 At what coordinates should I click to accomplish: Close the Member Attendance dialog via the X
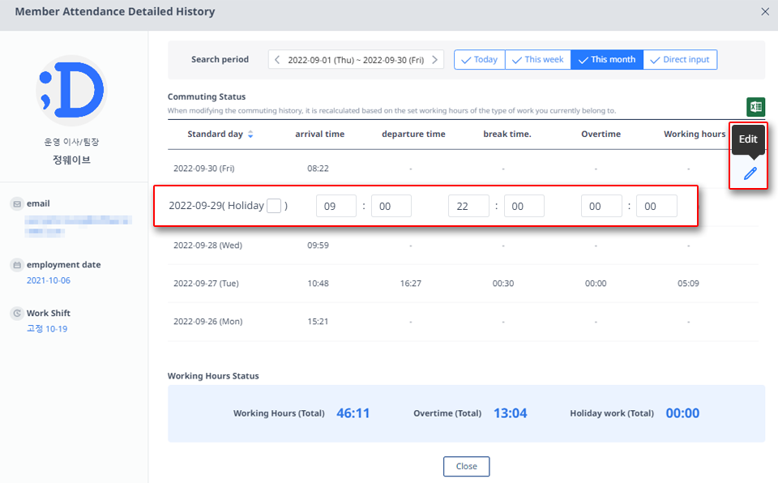(x=765, y=11)
